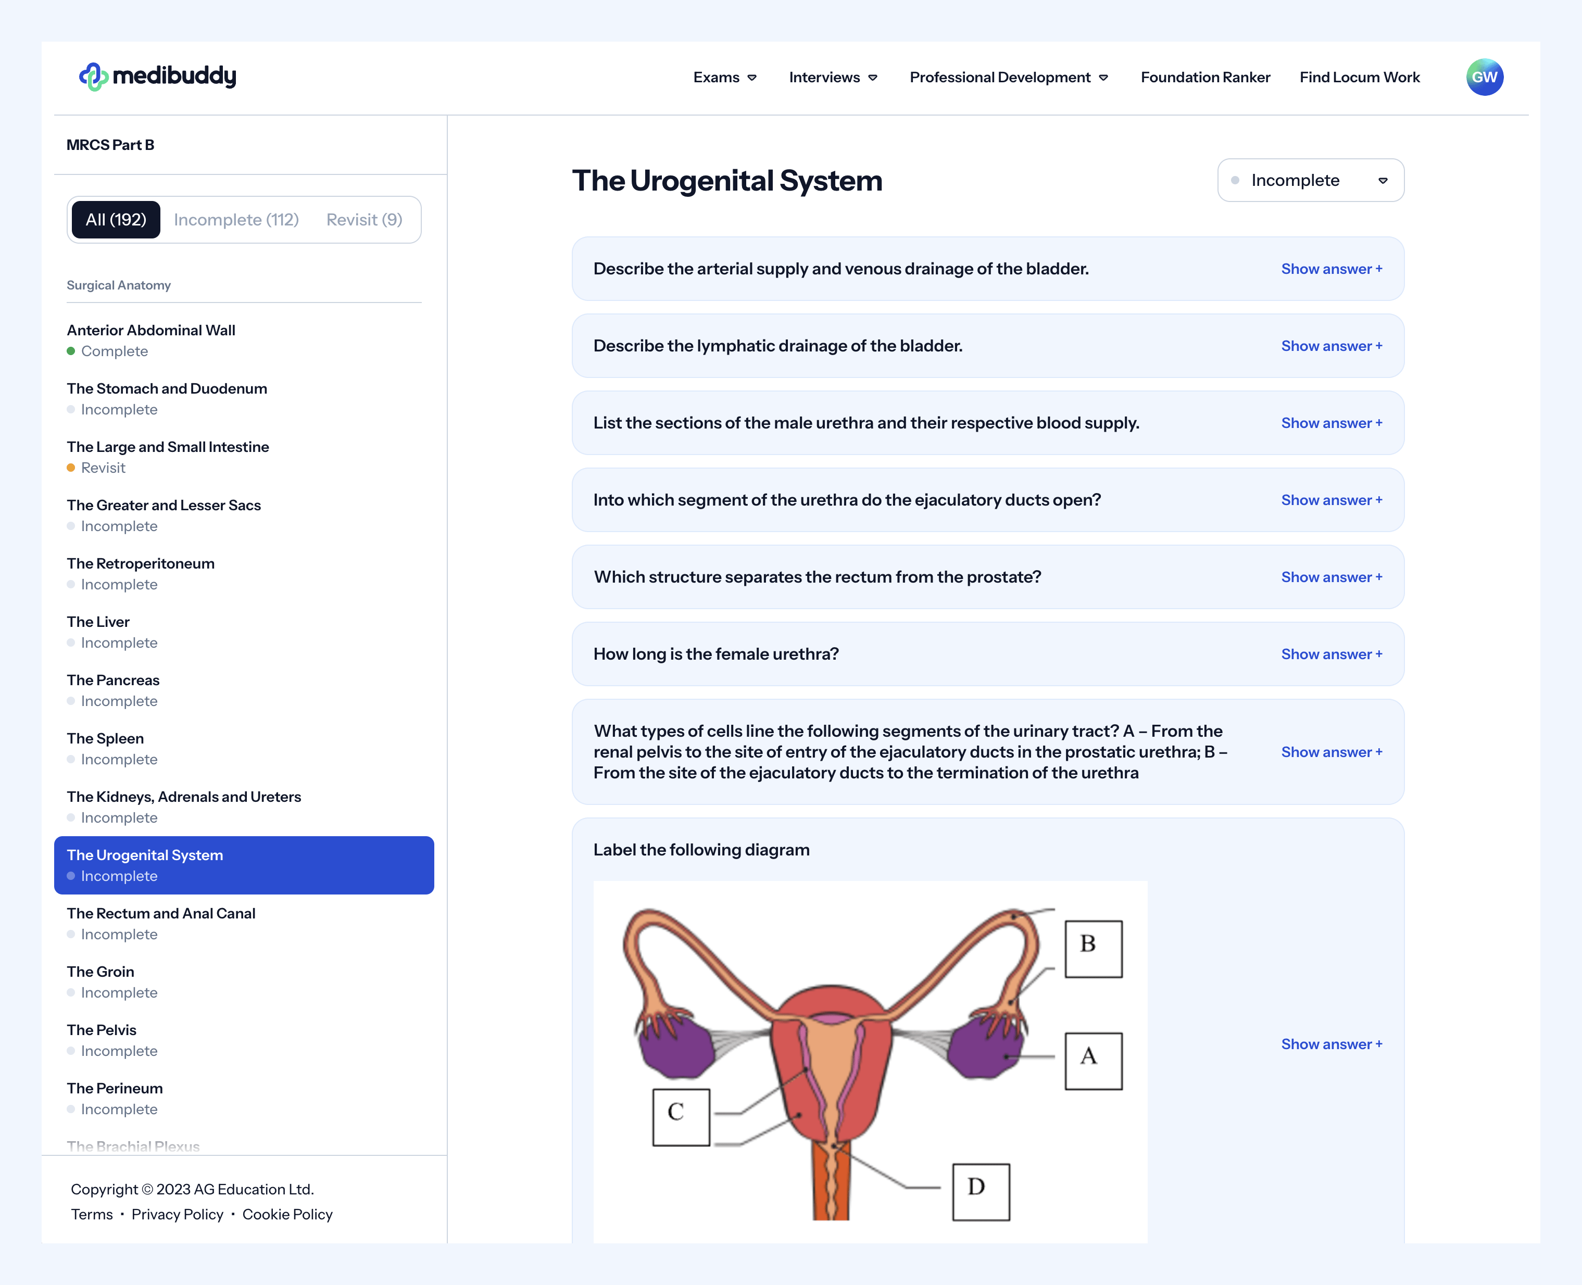Show answer for bladder arterial supply question
Image resolution: width=1582 pixels, height=1285 pixels.
point(1332,269)
